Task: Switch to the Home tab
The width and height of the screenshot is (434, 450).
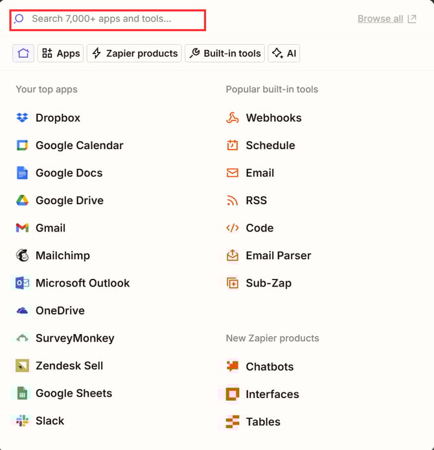Action: pos(23,53)
